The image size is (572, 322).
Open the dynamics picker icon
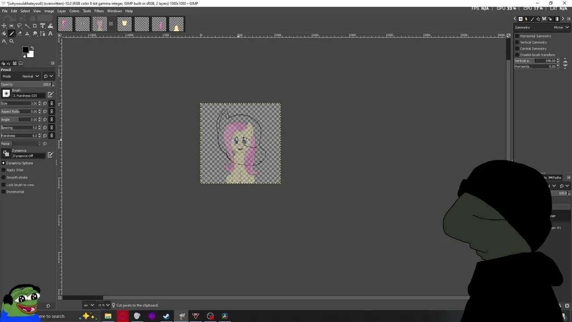6,154
